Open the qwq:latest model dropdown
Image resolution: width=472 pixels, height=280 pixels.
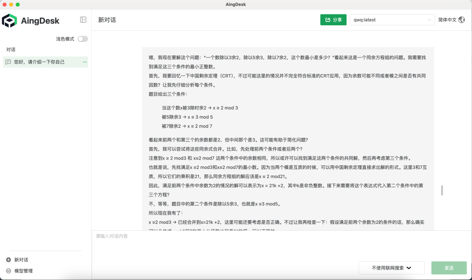tap(392, 20)
